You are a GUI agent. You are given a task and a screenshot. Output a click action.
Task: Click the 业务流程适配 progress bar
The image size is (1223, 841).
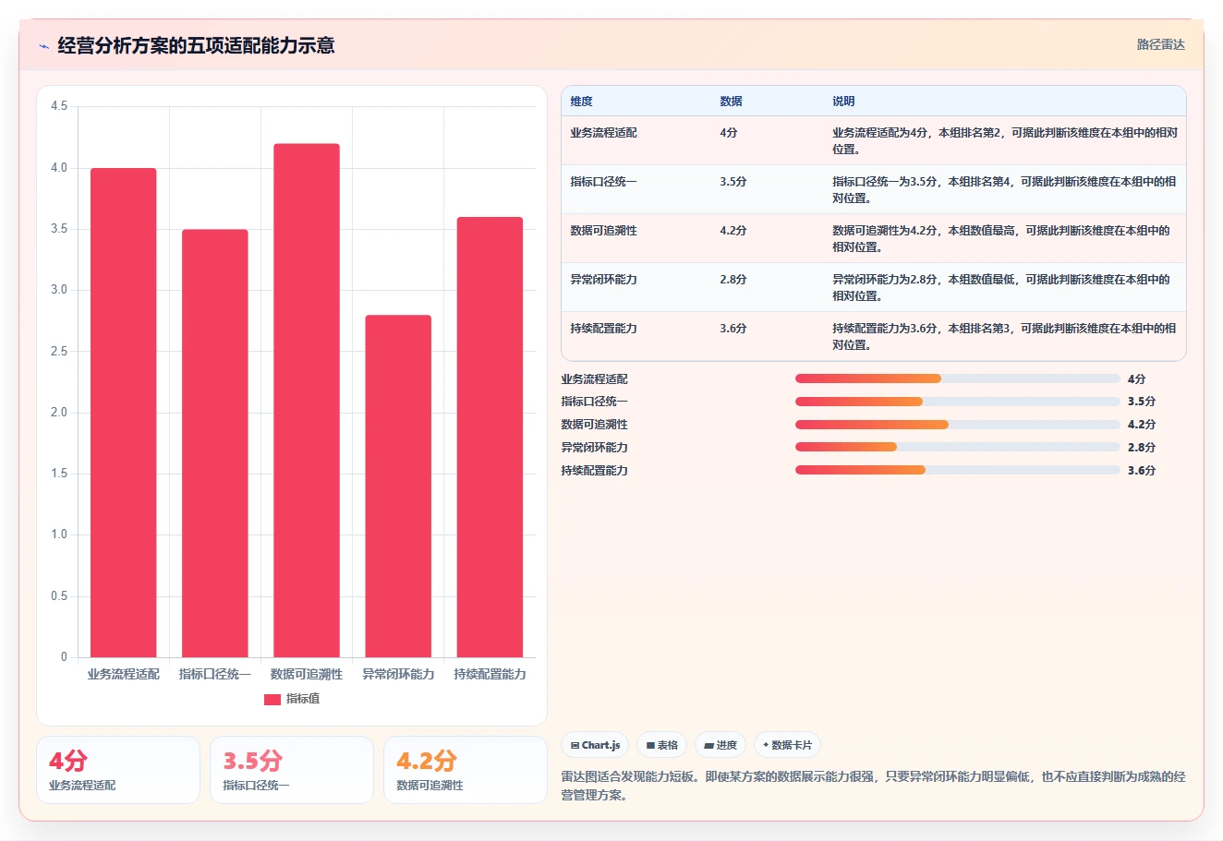957,378
